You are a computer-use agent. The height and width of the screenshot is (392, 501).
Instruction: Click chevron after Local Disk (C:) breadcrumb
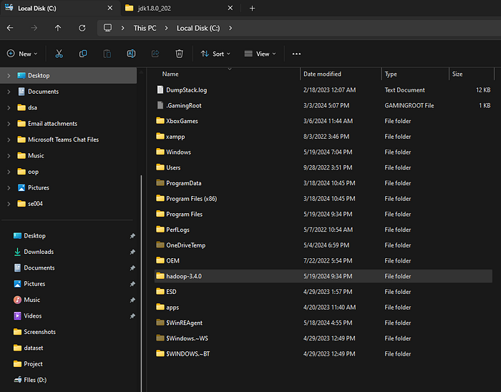(x=230, y=28)
